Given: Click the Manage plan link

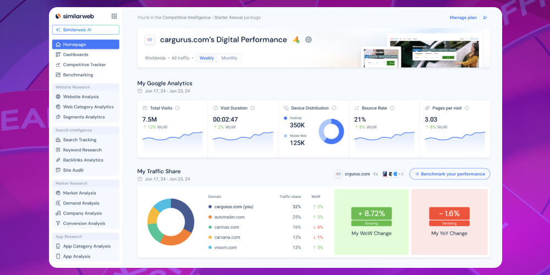Looking at the screenshot, I should (x=463, y=18).
